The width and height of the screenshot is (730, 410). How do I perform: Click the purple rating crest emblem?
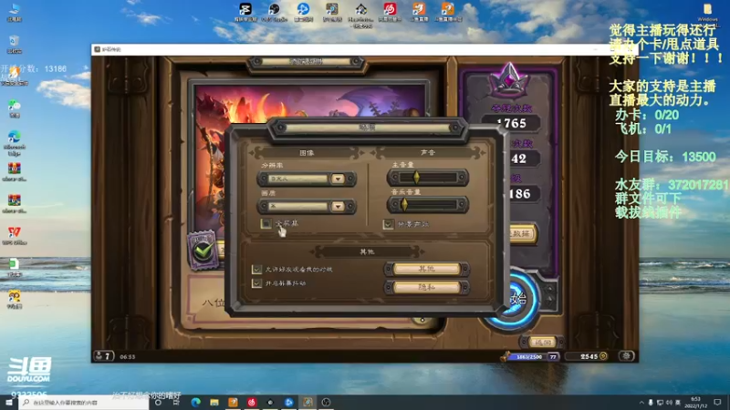click(509, 80)
